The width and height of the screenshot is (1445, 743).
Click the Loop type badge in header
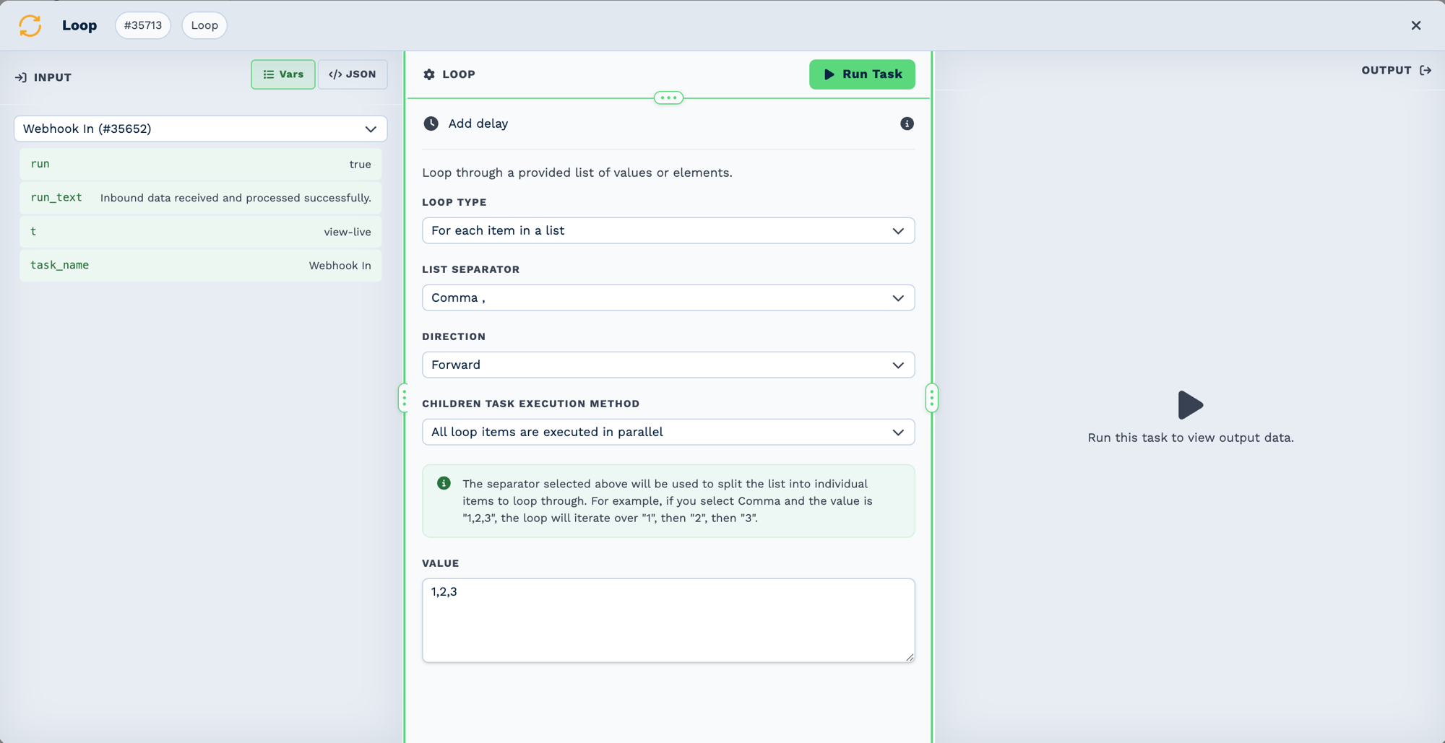[x=204, y=25]
